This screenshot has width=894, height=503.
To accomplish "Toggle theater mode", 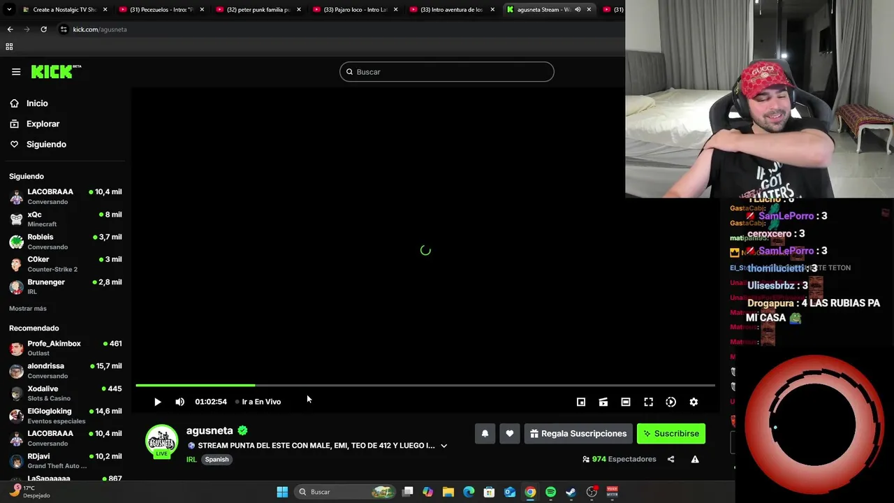I will tap(626, 402).
